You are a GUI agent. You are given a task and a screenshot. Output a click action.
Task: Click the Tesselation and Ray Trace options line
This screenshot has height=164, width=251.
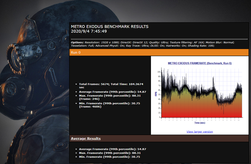(143, 46)
